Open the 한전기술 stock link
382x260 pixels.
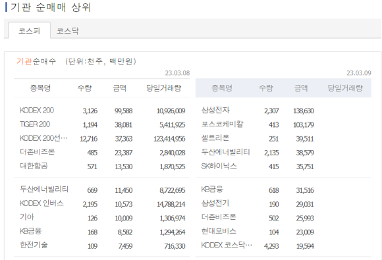tap(34, 245)
